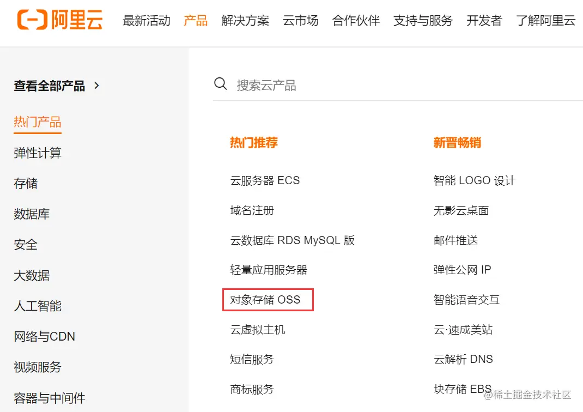Open 云数据库 RDS MySQL 版 link

[x=292, y=240]
